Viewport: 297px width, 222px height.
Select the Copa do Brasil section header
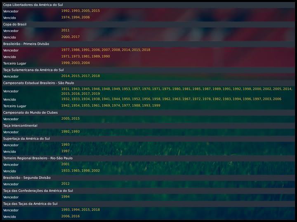15,24
